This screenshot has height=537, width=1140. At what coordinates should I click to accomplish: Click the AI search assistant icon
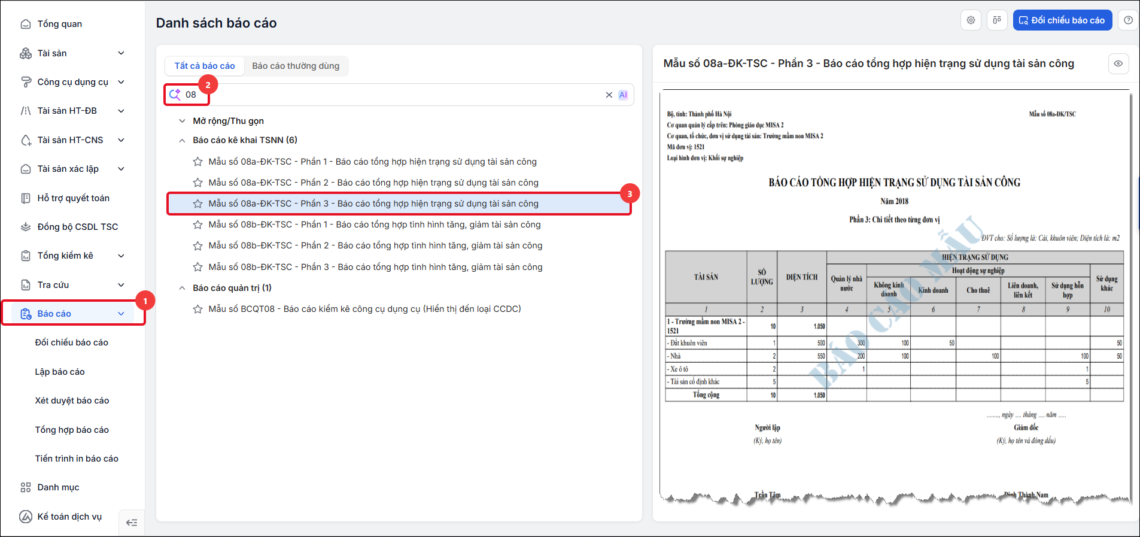tap(623, 95)
